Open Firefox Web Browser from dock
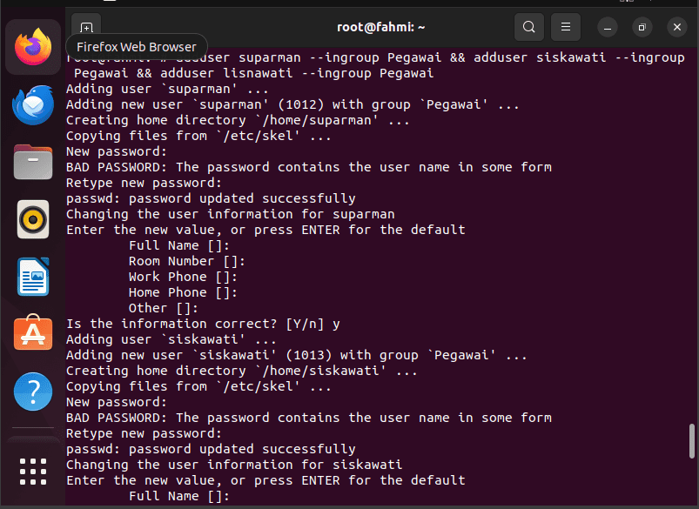Image resolution: width=699 pixels, height=509 pixels. [x=33, y=47]
